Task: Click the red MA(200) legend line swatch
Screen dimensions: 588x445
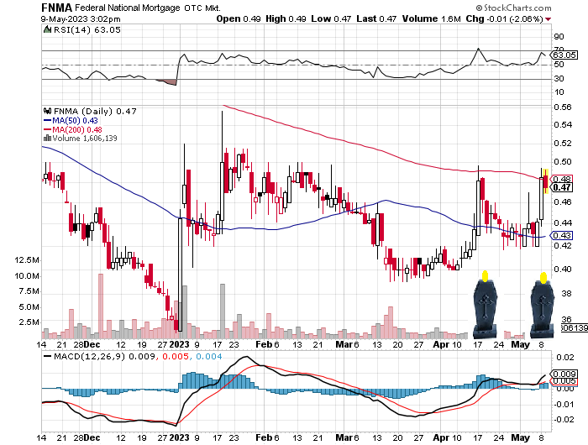Action: tap(47, 129)
